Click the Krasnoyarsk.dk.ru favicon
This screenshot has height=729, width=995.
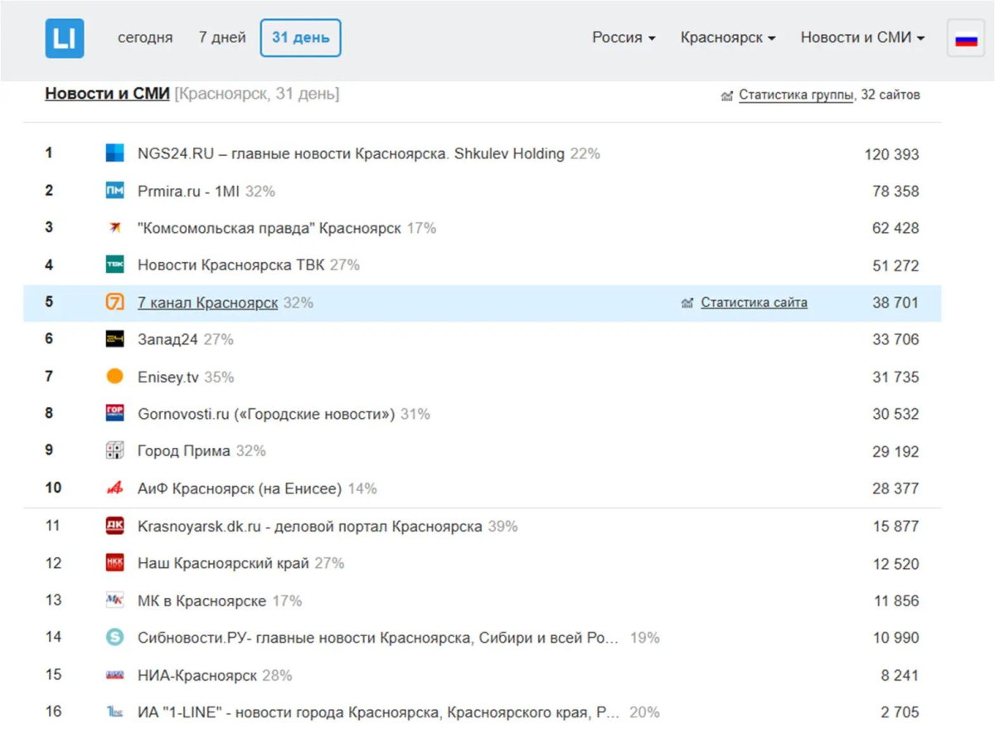pos(114,526)
